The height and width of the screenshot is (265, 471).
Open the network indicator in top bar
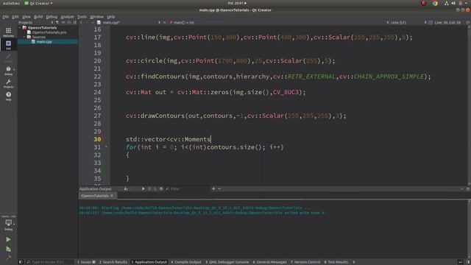[x=447, y=3]
